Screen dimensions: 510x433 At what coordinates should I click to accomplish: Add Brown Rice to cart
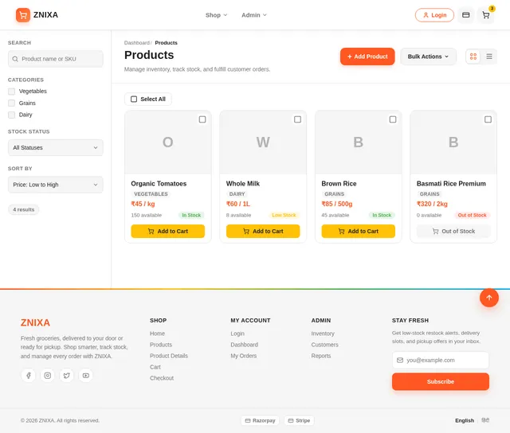(358, 232)
